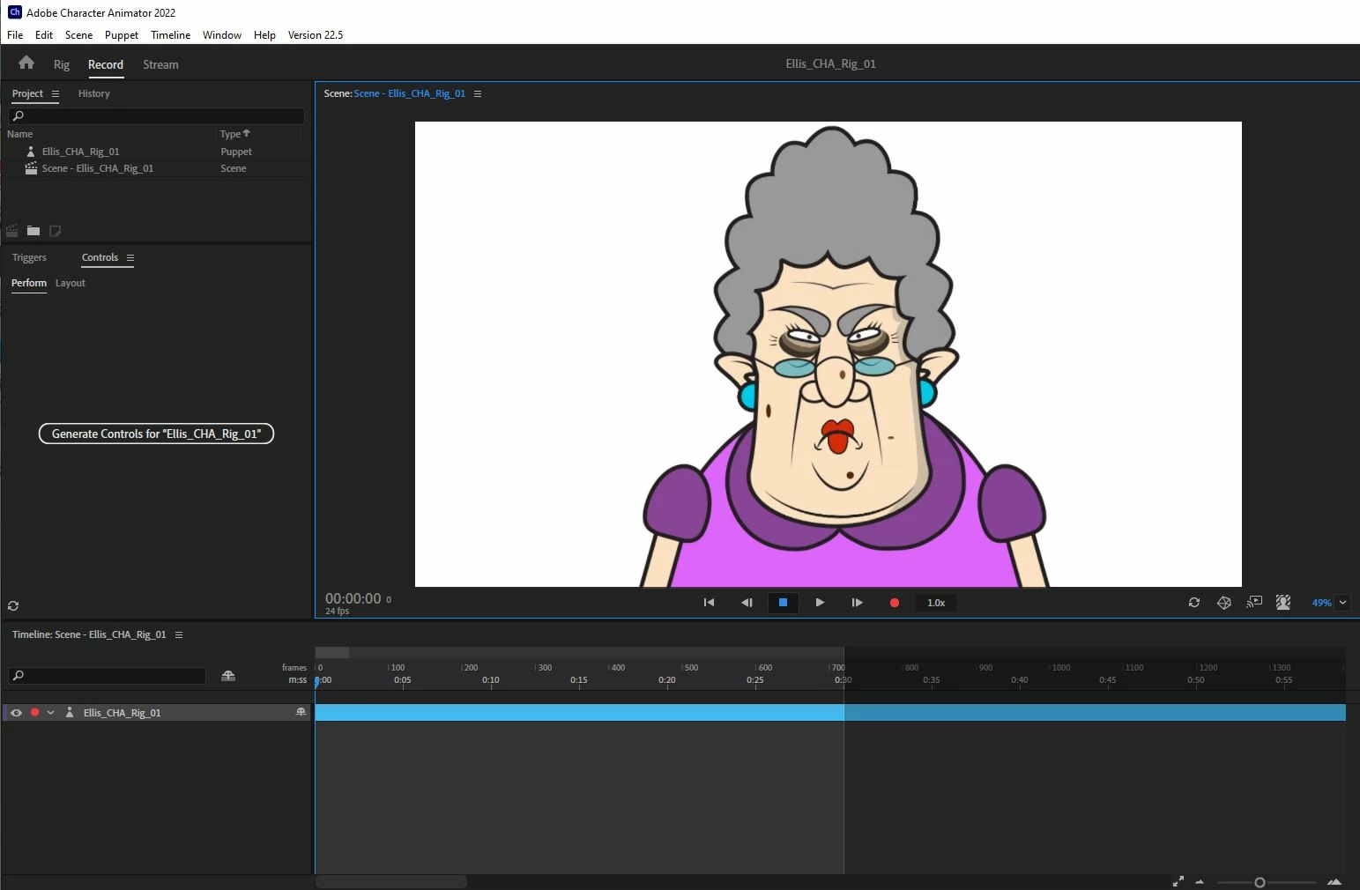Switch to the Rig workspace

coord(62,64)
